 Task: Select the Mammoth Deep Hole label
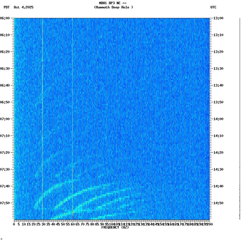coord(113,8)
